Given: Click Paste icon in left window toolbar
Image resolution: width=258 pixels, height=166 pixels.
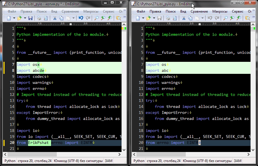Looking at the screenshot, I should (x=68, y=18).
